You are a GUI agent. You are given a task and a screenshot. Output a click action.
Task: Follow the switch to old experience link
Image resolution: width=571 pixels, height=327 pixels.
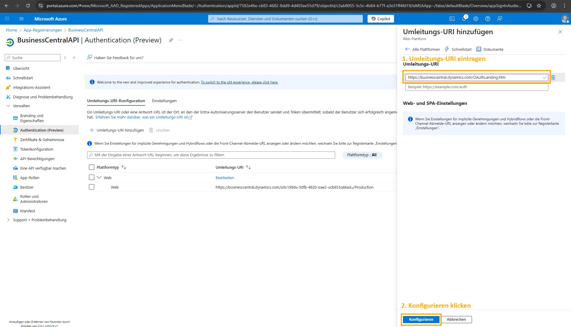[239, 82]
